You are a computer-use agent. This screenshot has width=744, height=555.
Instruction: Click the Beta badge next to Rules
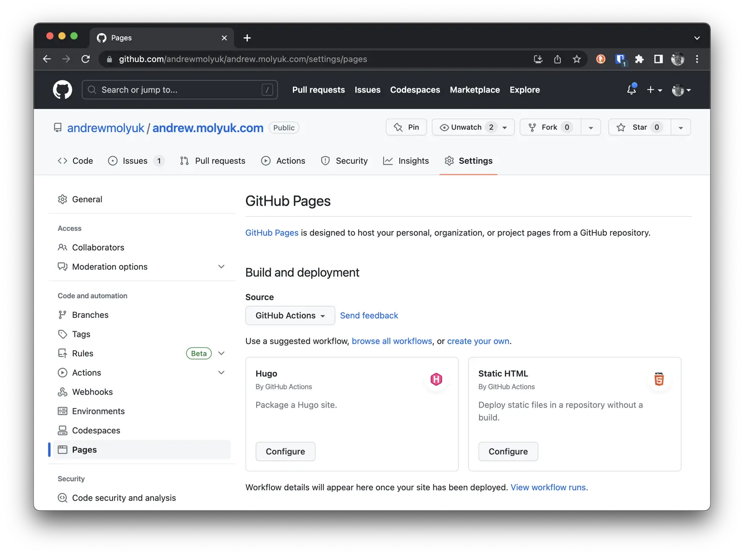pos(199,353)
